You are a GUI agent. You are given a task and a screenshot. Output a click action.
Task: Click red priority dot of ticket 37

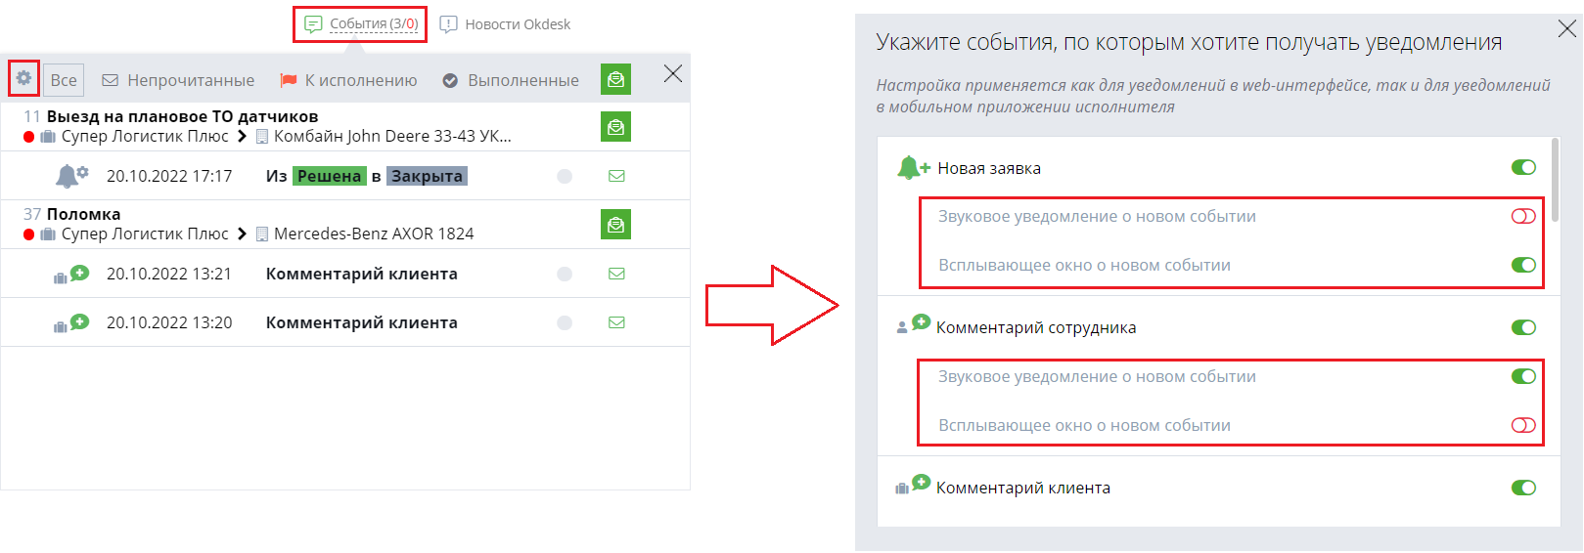[29, 234]
